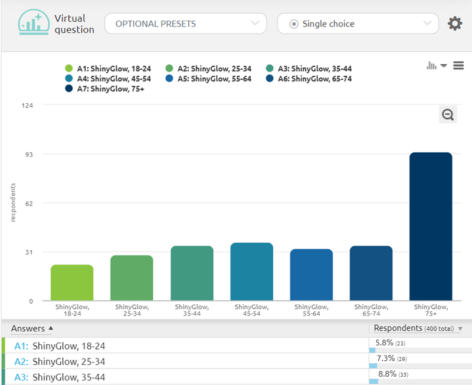The height and width of the screenshot is (385, 472).
Task: Hide A2: ShinyGlow, 25-34 legend entry
Action: click(209, 69)
